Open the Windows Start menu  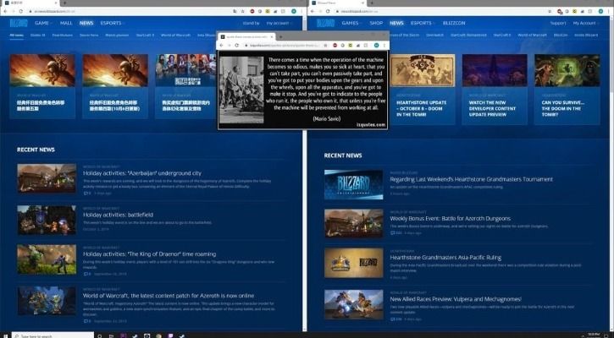point(5,335)
